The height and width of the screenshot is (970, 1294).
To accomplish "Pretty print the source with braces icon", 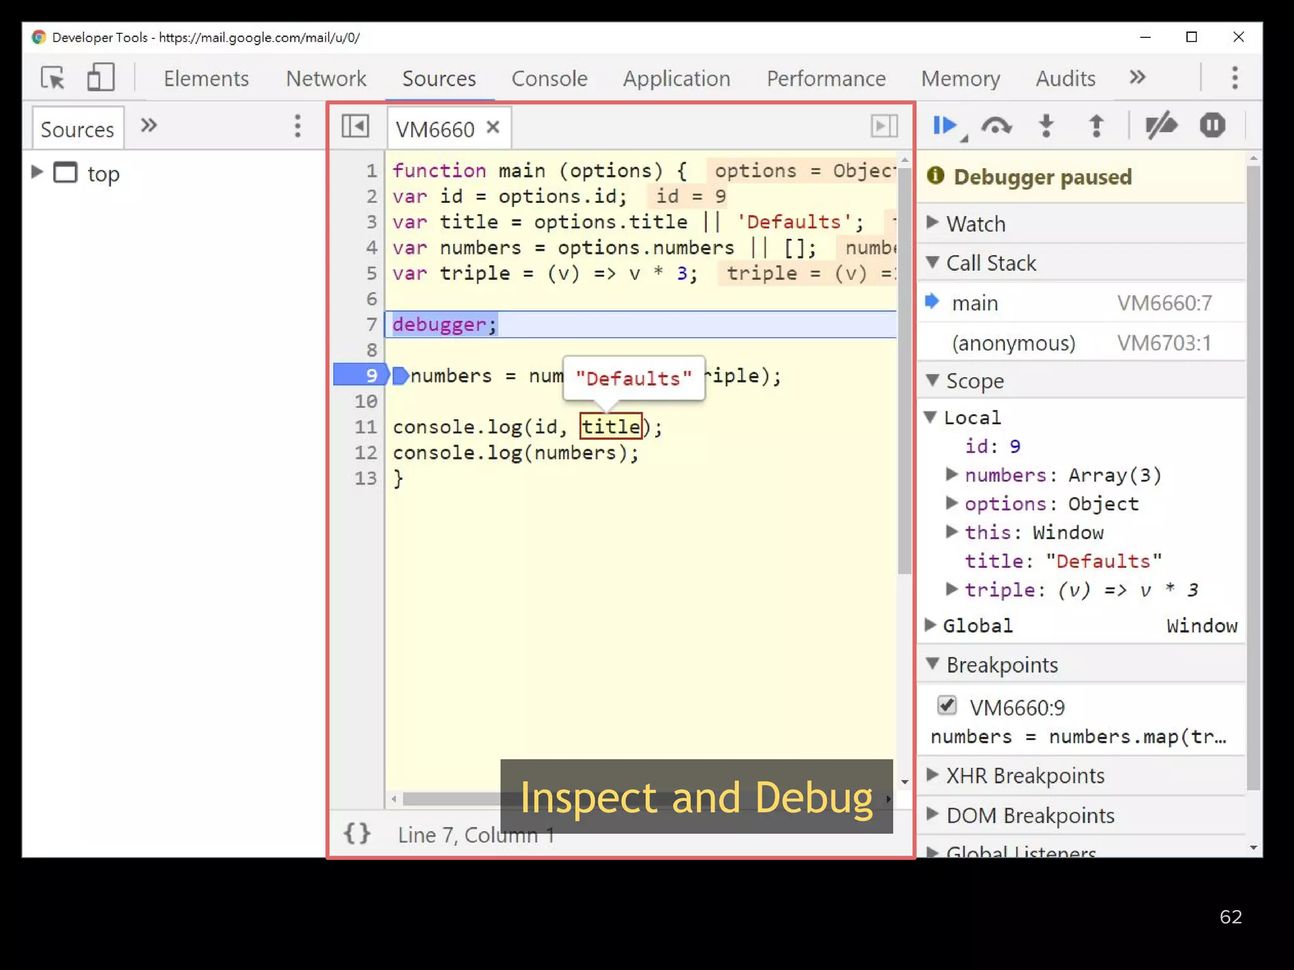I will point(357,834).
